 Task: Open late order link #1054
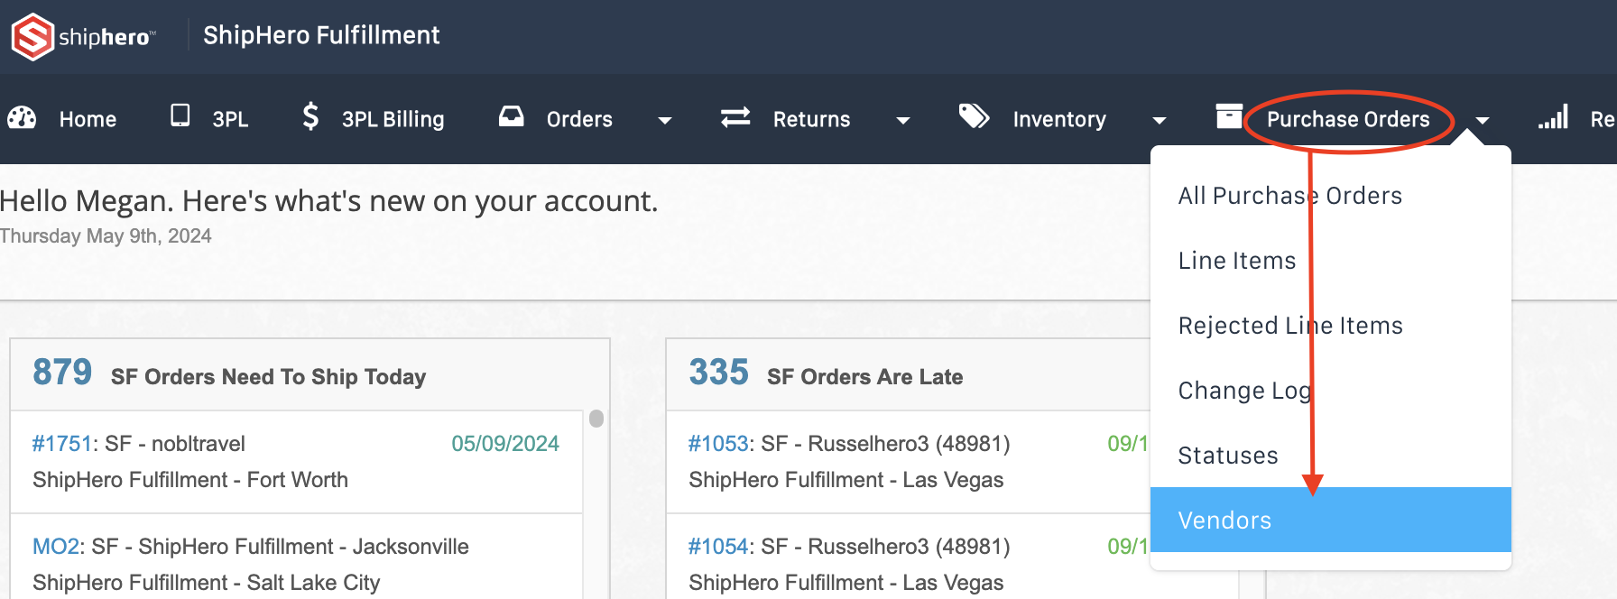718,547
